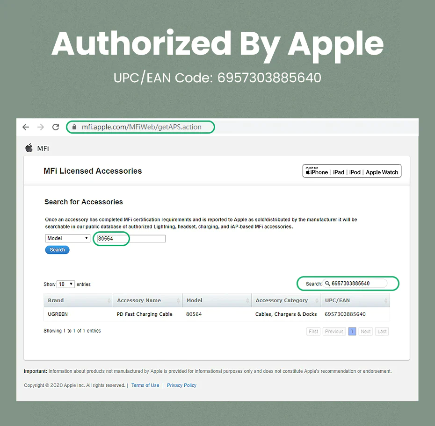
Task: Click the padlock icon in address bar
Action: click(74, 127)
